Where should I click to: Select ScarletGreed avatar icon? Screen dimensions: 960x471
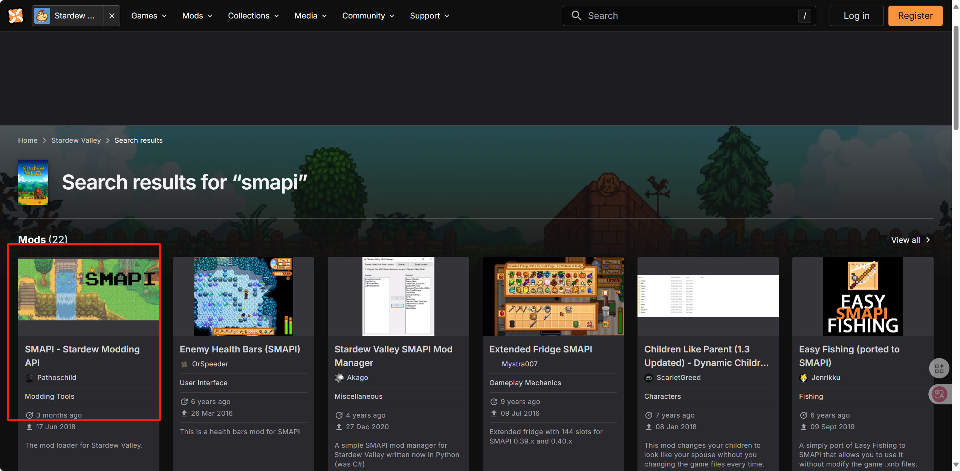tap(648, 378)
